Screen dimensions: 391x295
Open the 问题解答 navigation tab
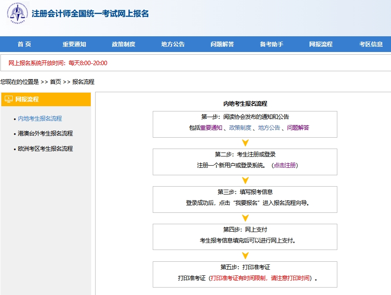click(222, 44)
